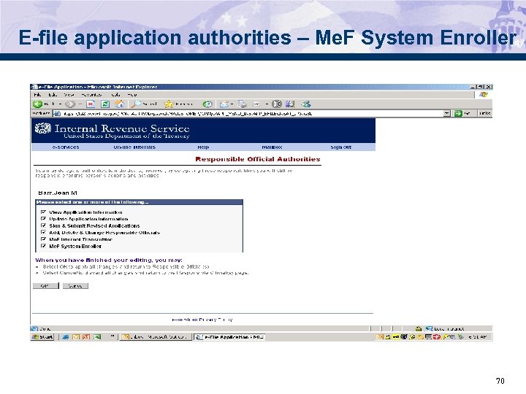The width and height of the screenshot is (526, 394).
Task: Open Help in the IRS navigation bar
Action: click(203, 147)
